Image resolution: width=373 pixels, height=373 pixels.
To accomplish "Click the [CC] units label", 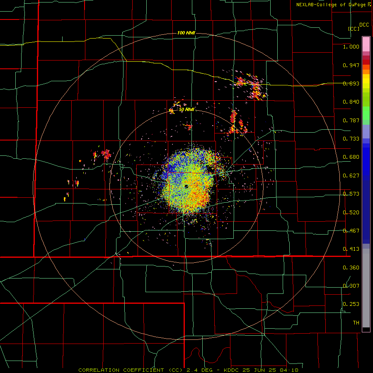I will [x=354, y=29].
